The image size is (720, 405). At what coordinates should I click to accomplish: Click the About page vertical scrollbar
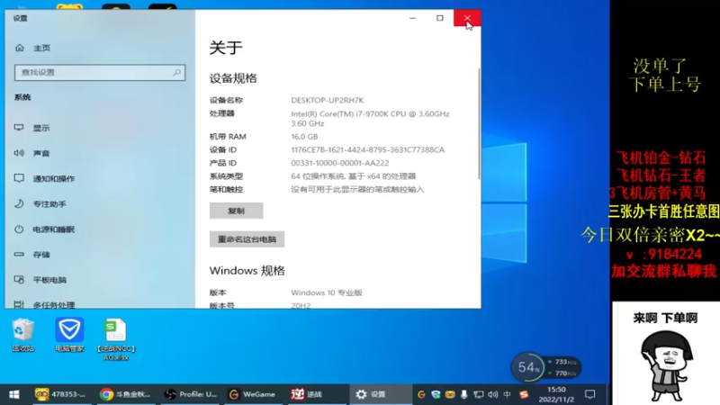[479, 124]
